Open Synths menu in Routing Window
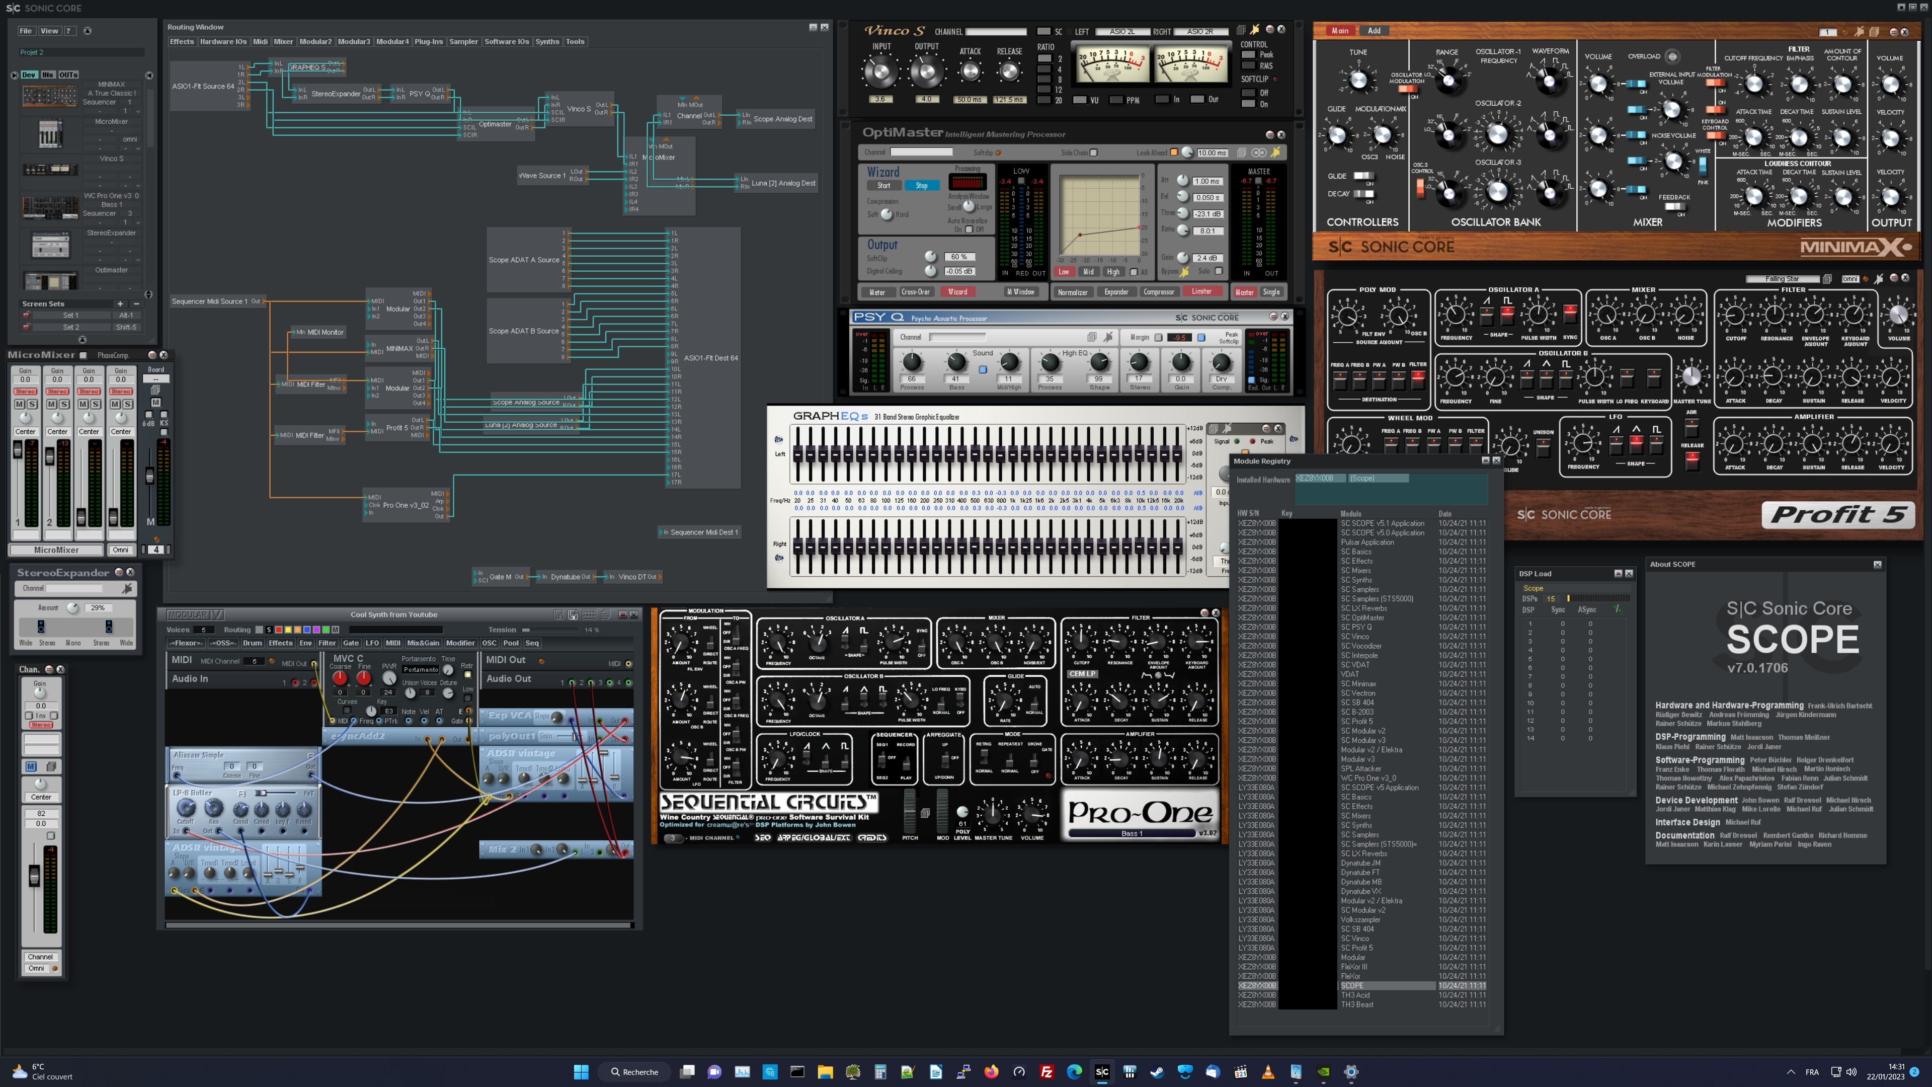The image size is (1932, 1087). click(x=547, y=42)
